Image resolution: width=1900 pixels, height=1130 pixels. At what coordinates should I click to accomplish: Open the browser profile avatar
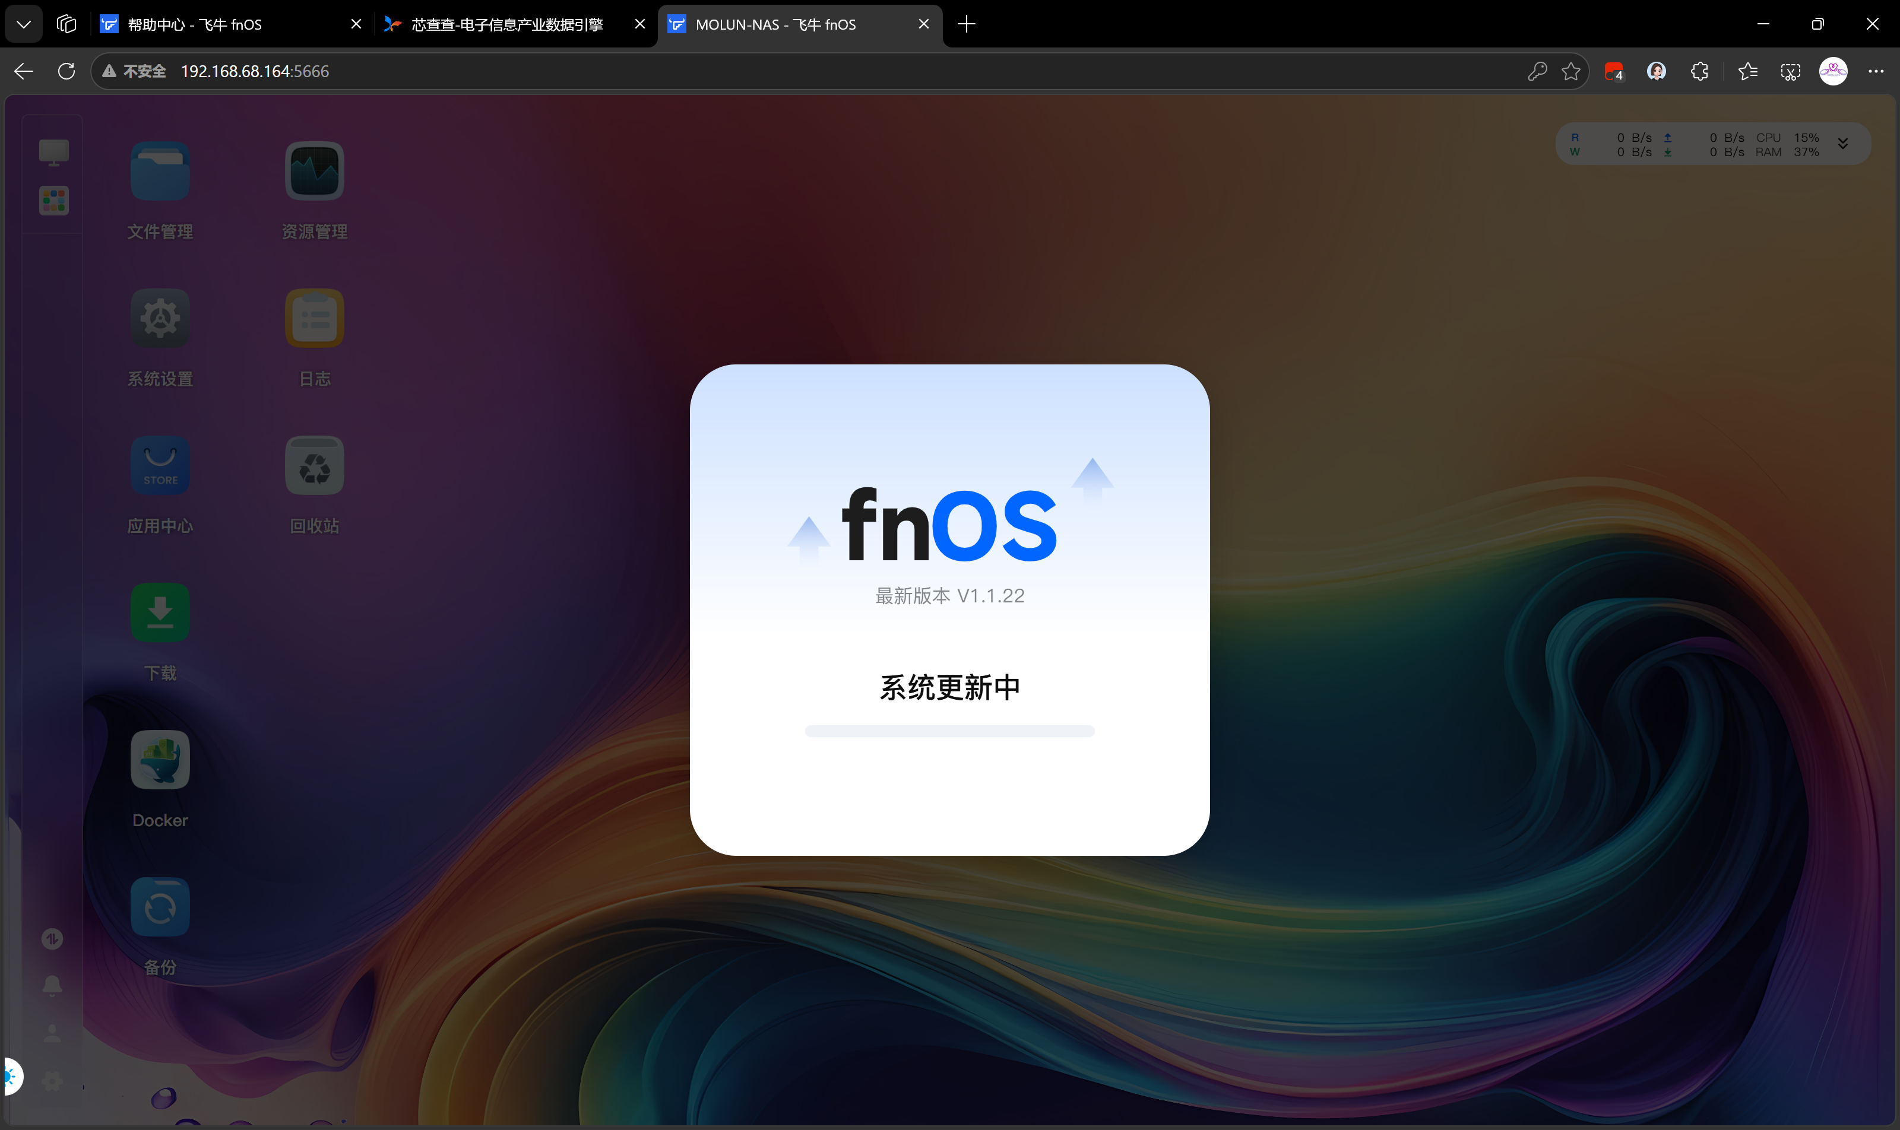(1833, 71)
